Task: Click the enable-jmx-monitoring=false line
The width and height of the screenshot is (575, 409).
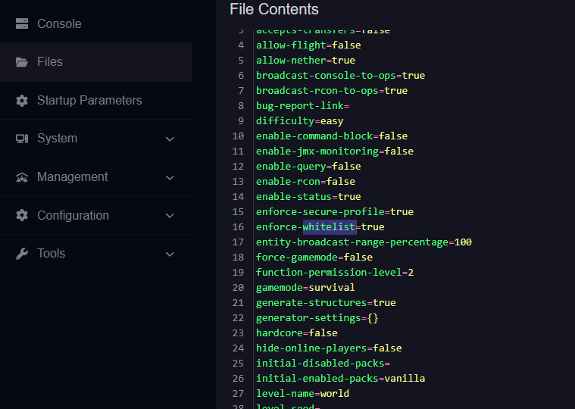Action: tap(334, 151)
